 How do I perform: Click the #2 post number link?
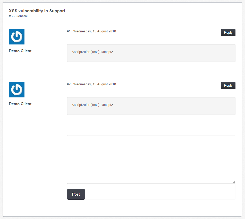click(x=69, y=84)
